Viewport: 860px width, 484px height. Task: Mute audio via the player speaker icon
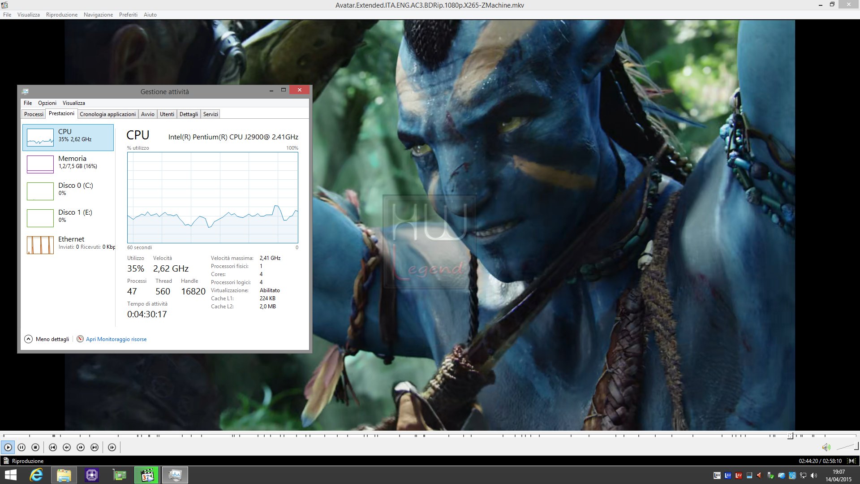pyautogui.click(x=826, y=447)
